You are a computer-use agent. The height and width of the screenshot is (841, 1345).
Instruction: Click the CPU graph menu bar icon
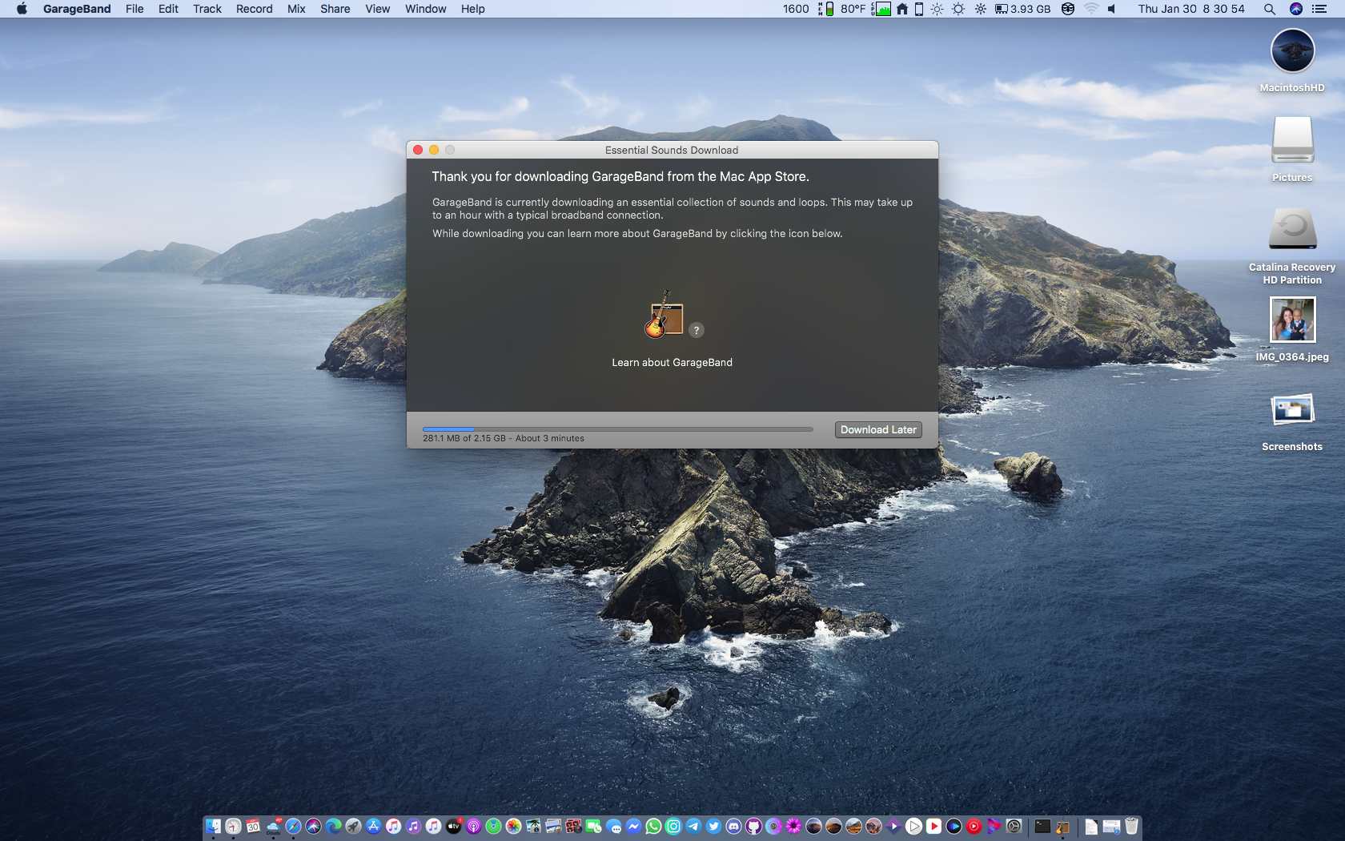(881, 9)
